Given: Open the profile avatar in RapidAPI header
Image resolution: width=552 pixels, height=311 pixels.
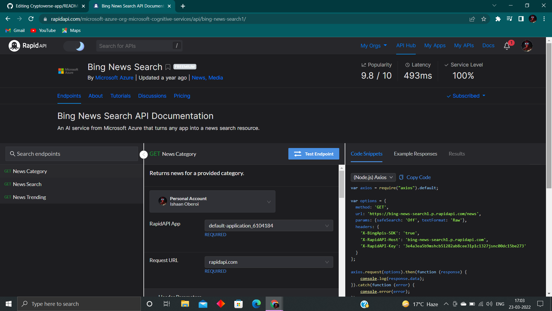Looking at the screenshot, I should (x=527, y=46).
